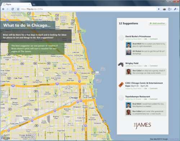Image resolution: width=180 pixels, height=141 pixels.
Task: Click the Cicero label on map
Action: [x=32, y=100]
